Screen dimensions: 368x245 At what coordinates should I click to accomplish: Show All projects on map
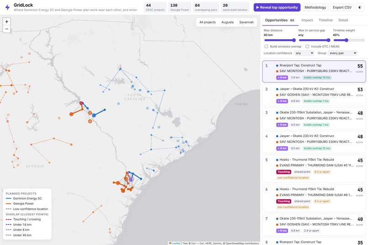pyautogui.click(x=207, y=22)
